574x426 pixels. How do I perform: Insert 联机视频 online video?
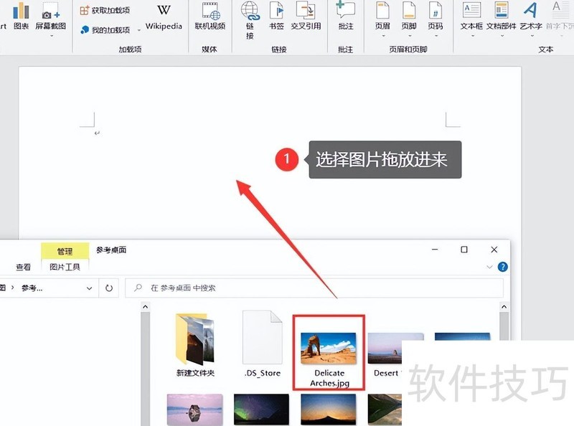[210, 16]
